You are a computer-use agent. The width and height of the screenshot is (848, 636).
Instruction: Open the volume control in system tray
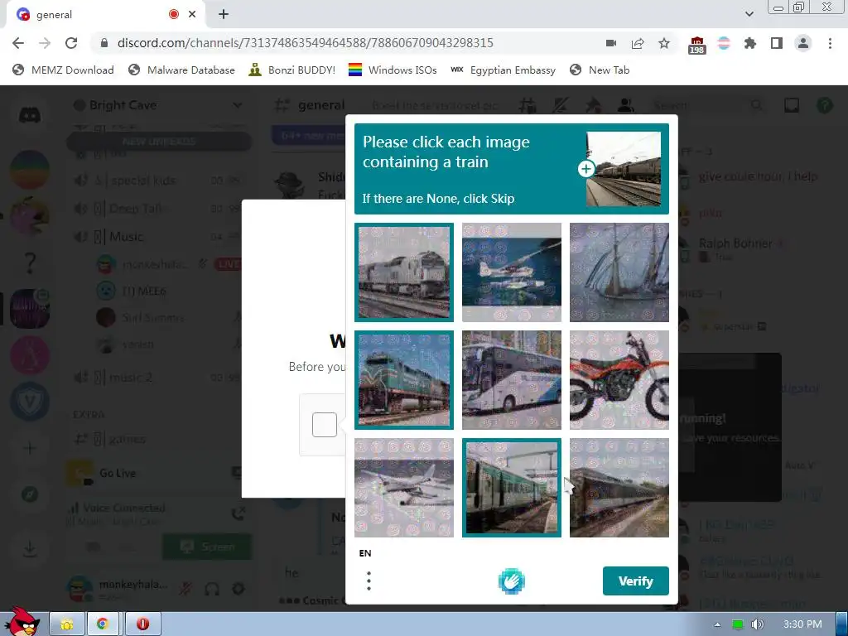[757, 624]
